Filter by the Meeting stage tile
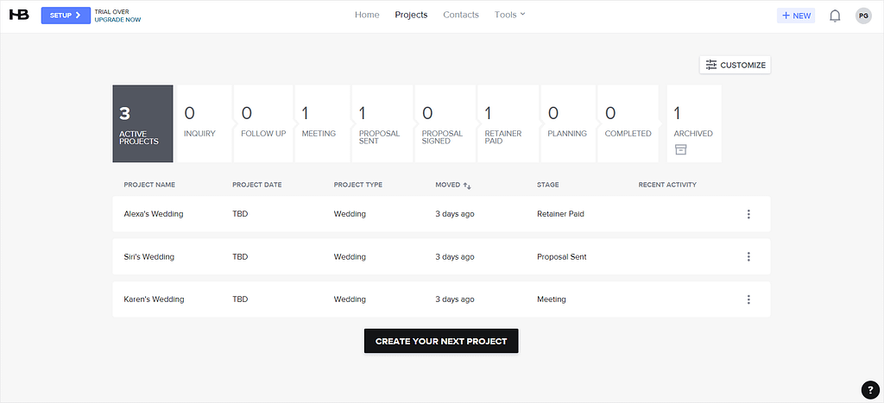 [322, 123]
